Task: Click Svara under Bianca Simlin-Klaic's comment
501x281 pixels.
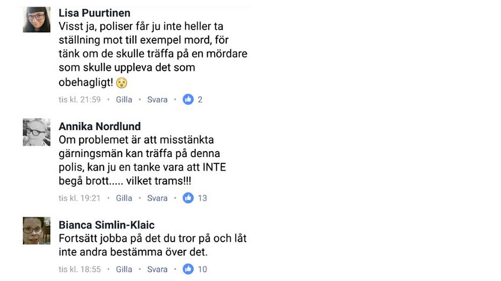Action: (x=157, y=269)
